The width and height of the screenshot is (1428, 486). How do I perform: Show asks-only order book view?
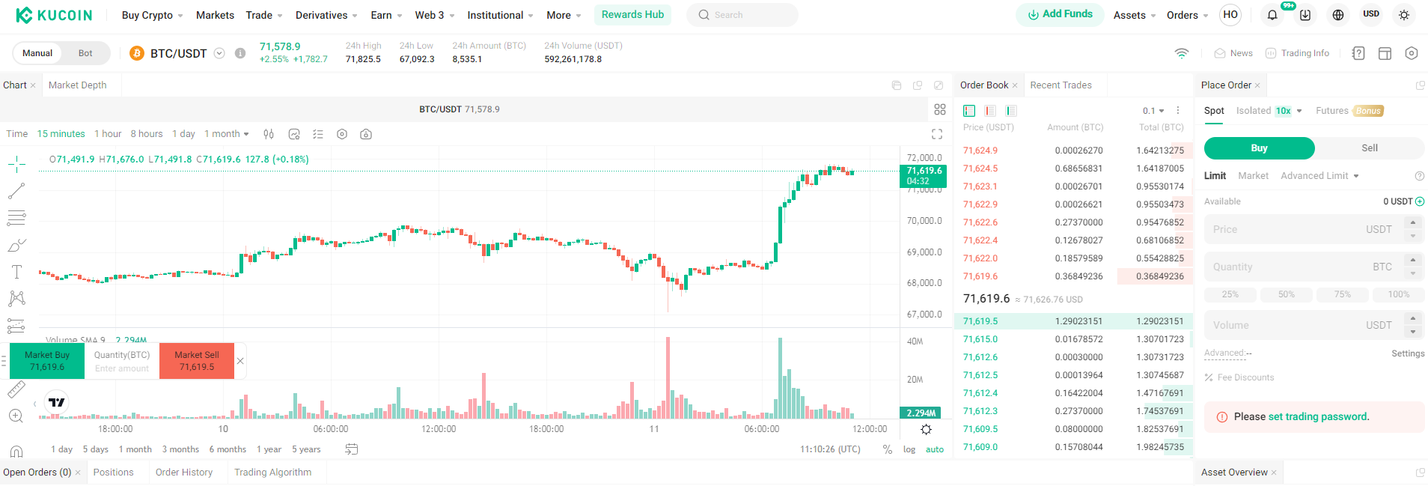pyautogui.click(x=990, y=111)
